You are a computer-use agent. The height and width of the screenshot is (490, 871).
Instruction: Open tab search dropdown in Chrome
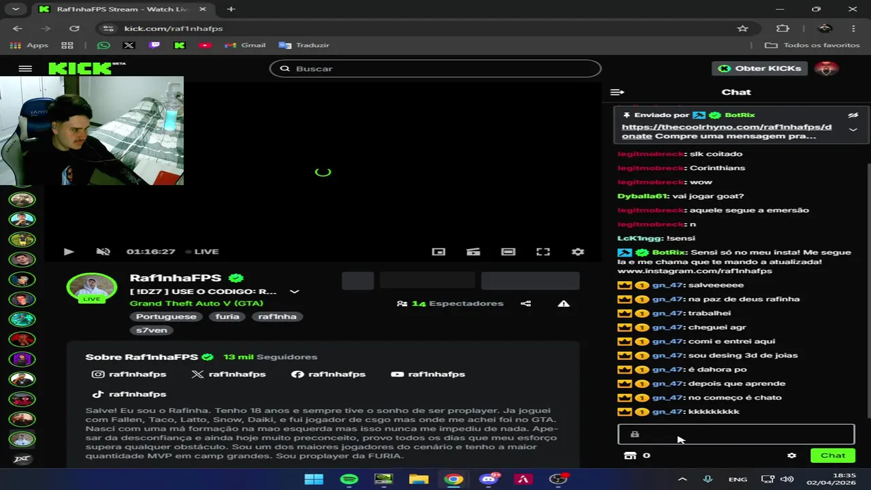tap(15, 9)
